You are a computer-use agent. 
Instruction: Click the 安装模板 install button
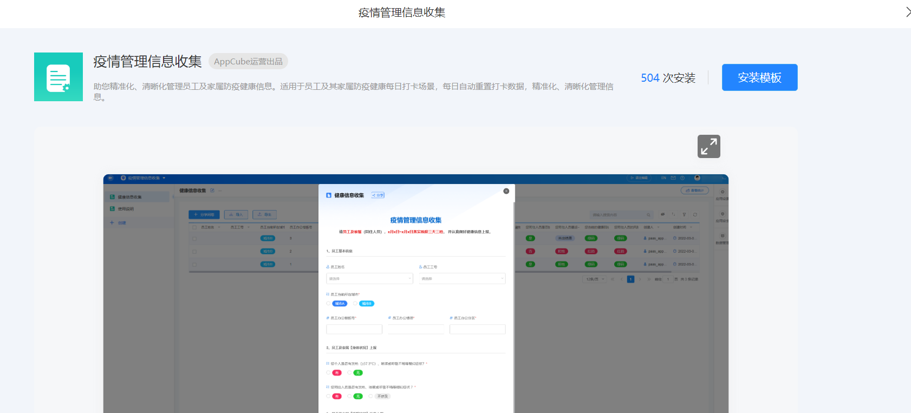pyautogui.click(x=759, y=77)
